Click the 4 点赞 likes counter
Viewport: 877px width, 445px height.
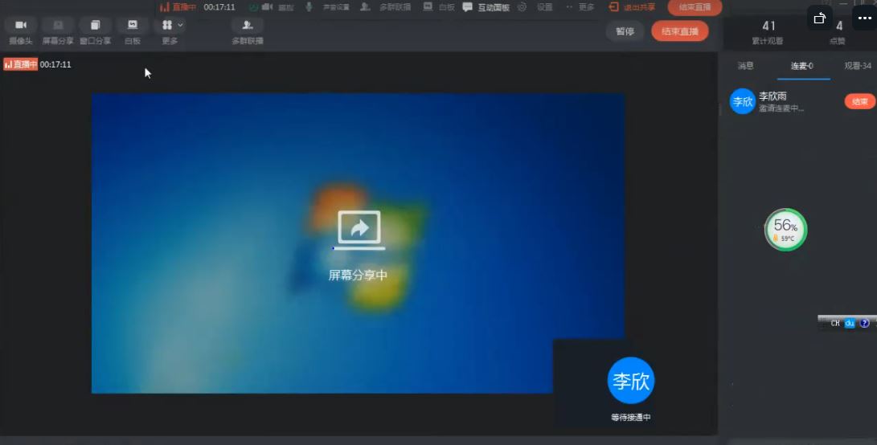tap(838, 32)
